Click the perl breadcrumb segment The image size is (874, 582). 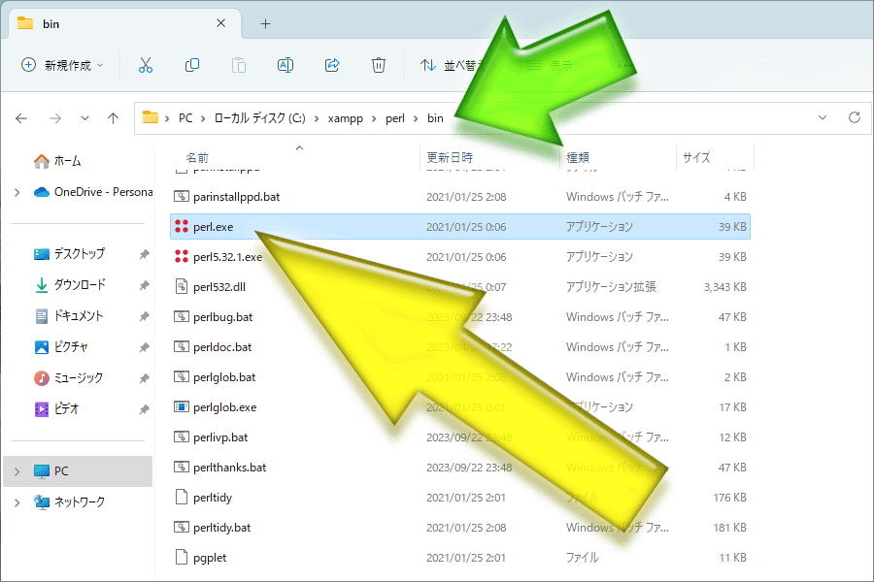395,118
